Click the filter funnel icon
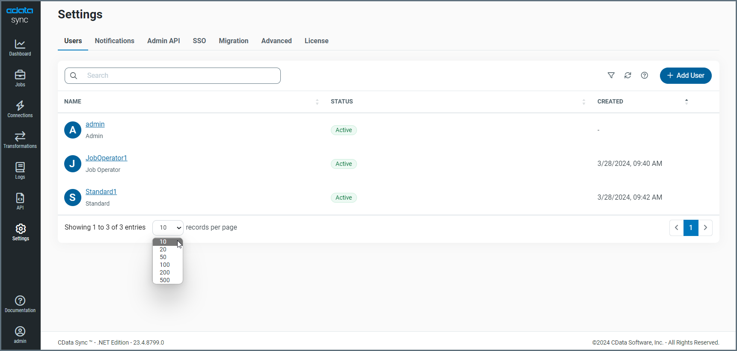 tap(611, 76)
